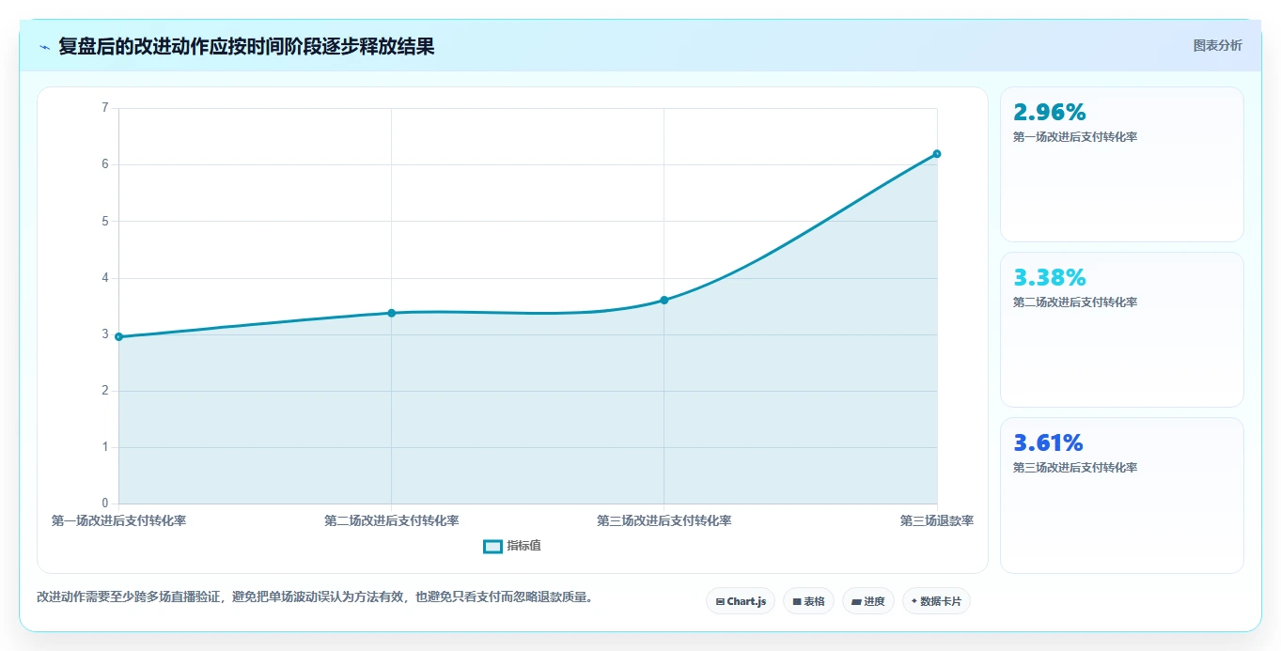Click the data point for 第三场改进后支付转化率
1281x651 pixels.
[664, 300]
